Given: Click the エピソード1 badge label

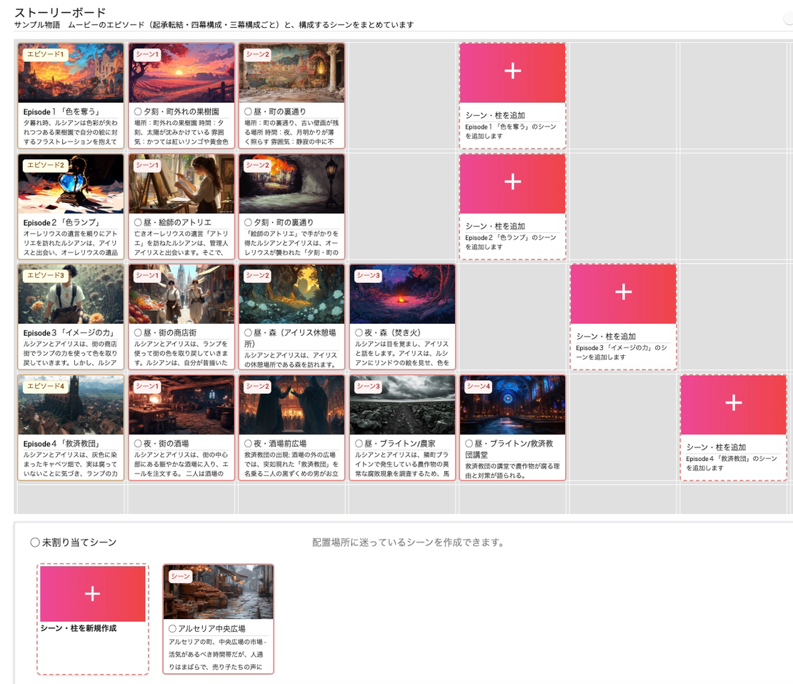Looking at the screenshot, I should tap(45, 54).
